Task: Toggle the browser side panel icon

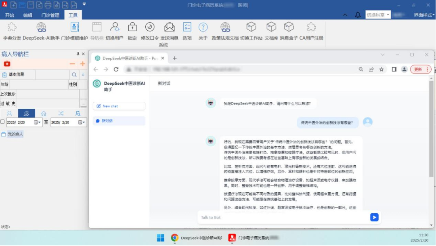Action: 394,69
